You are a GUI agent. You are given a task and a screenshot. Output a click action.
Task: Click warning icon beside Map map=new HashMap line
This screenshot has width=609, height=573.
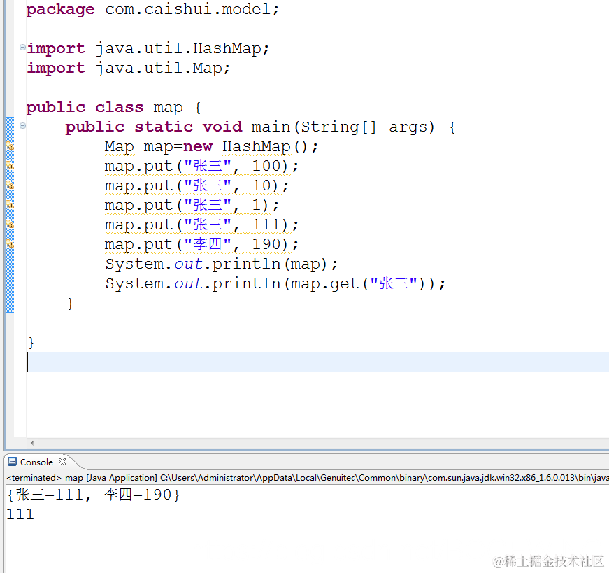point(10,146)
